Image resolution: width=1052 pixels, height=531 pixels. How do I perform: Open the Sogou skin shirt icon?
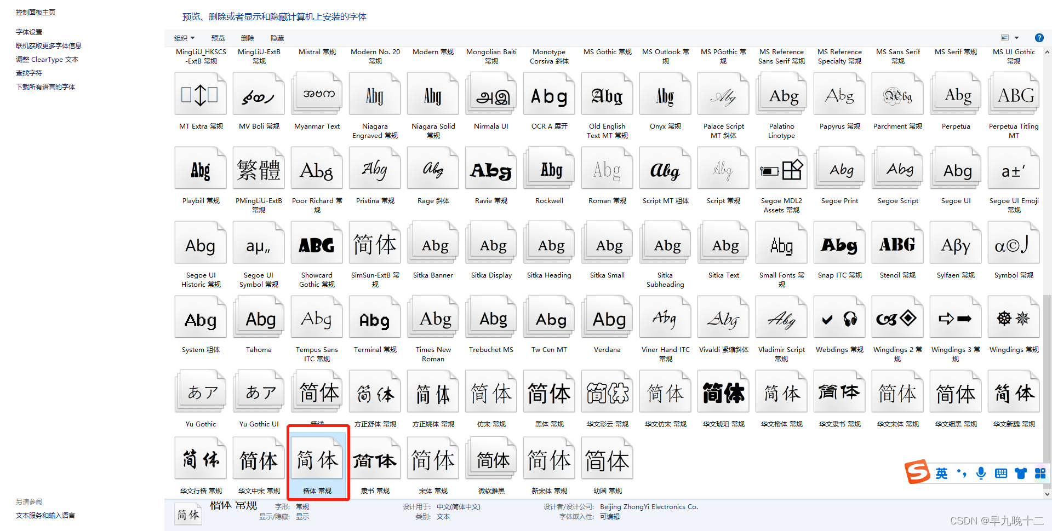tap(1021, 473)
